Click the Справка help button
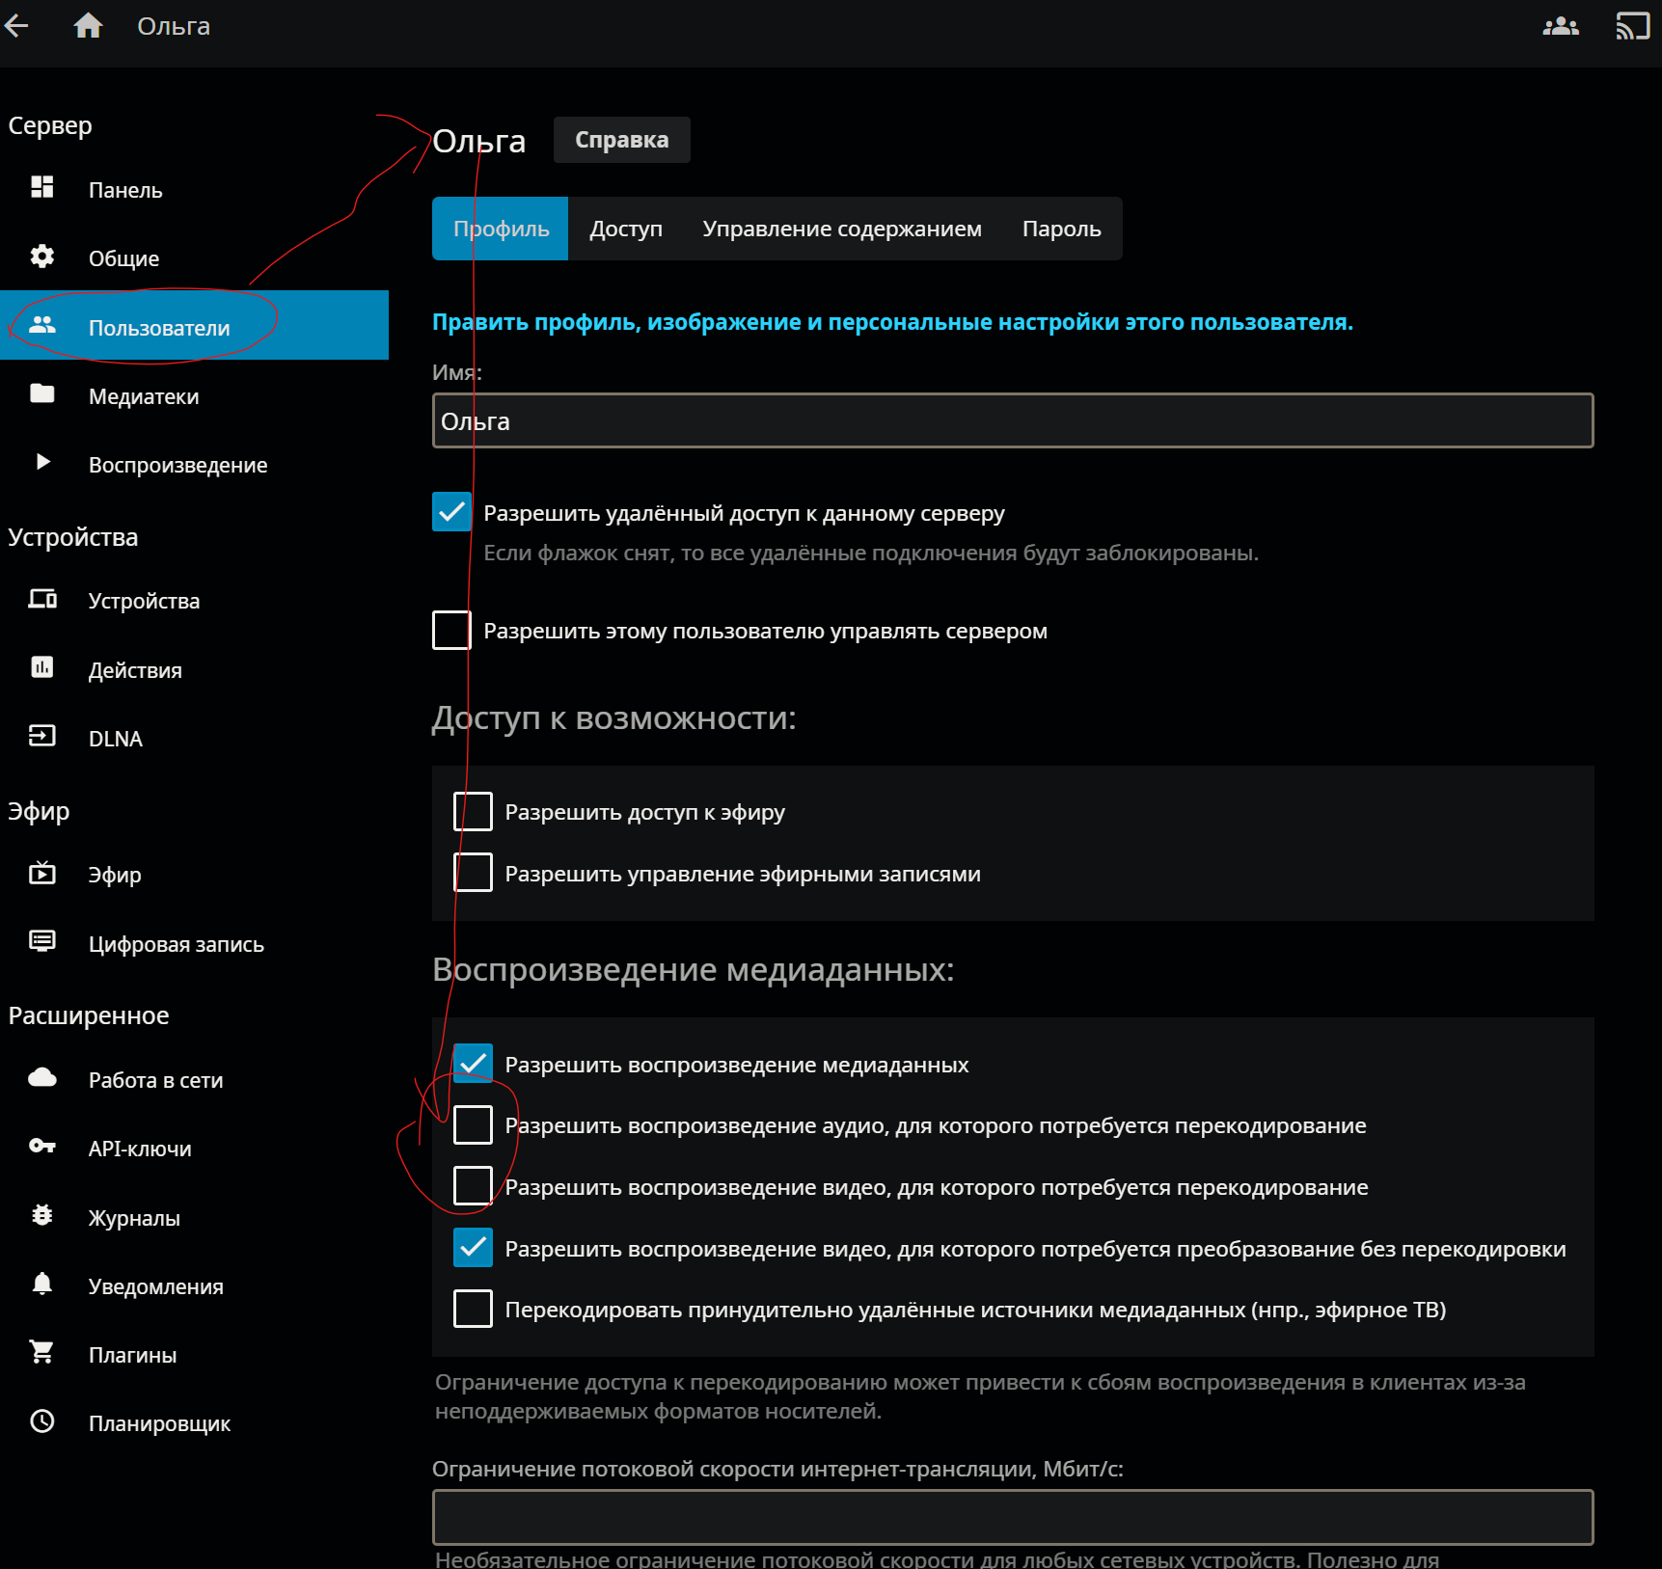Viewport: 1662px width, 1569px height. tap(621, 140)
